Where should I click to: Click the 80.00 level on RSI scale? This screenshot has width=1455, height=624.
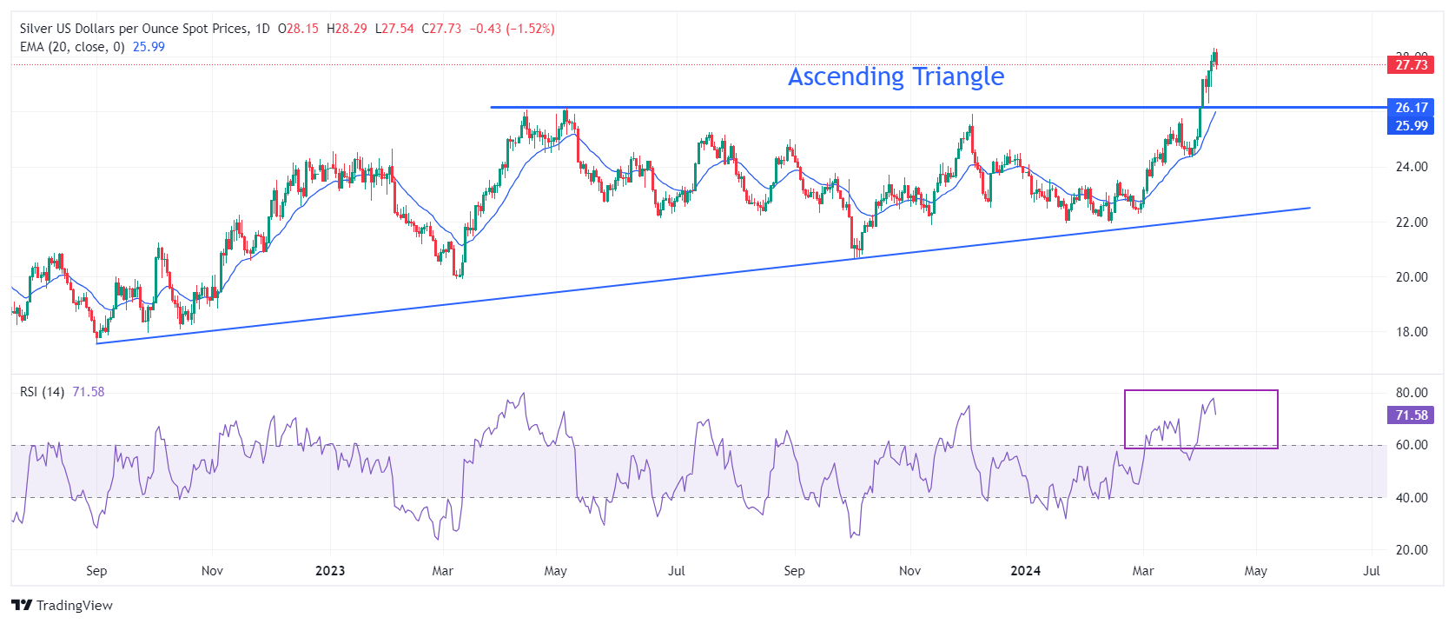coord(1411,393)
